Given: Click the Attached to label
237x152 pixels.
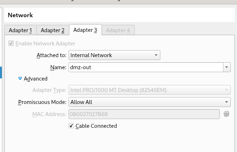Looking at the screenshot, I should coord(51,55).
